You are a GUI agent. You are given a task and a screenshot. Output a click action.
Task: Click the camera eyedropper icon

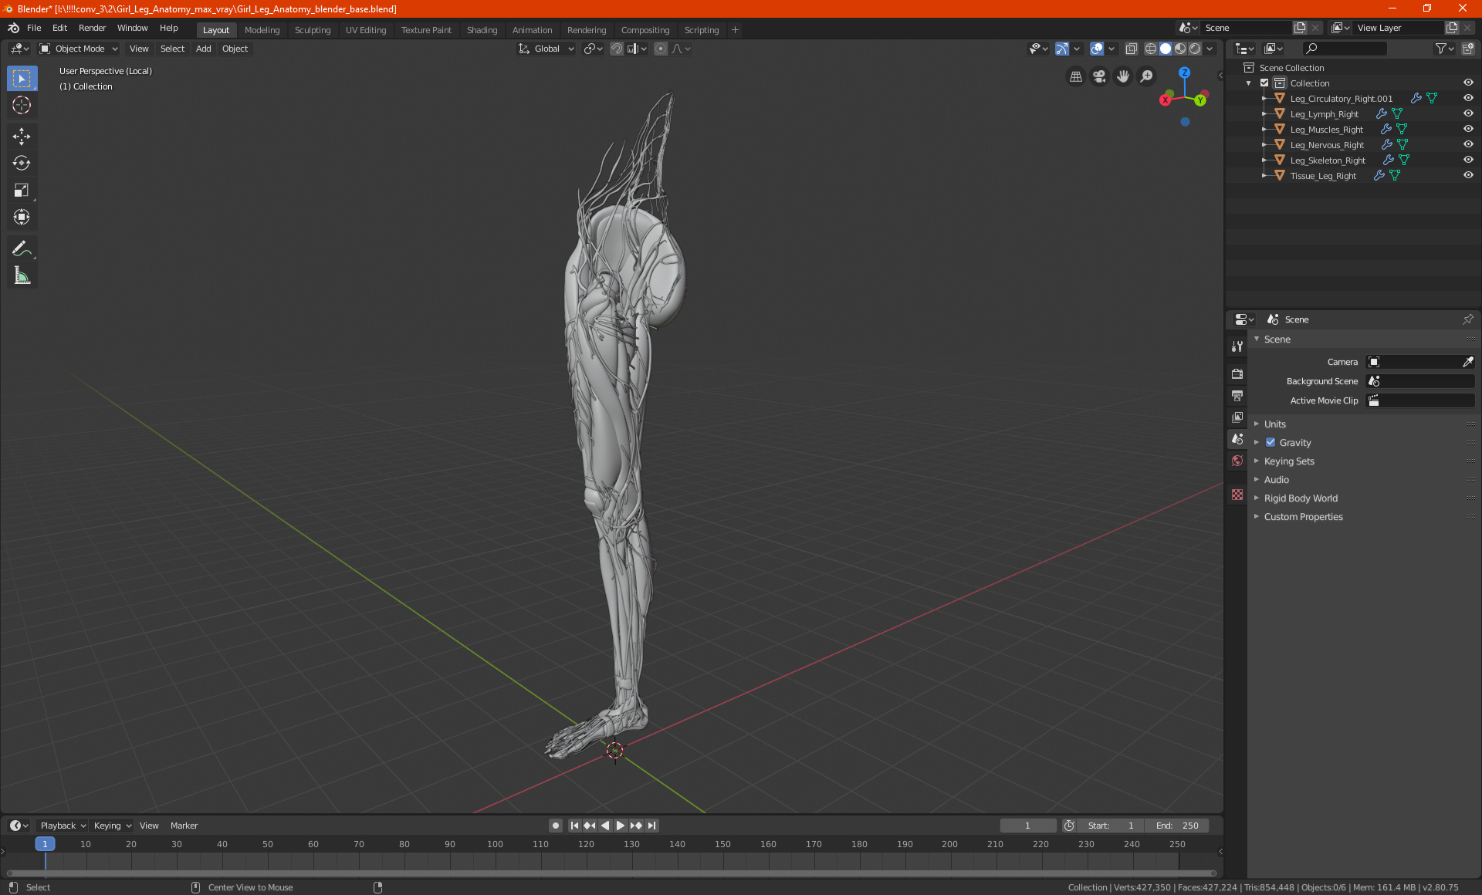tap(1467, 362)
